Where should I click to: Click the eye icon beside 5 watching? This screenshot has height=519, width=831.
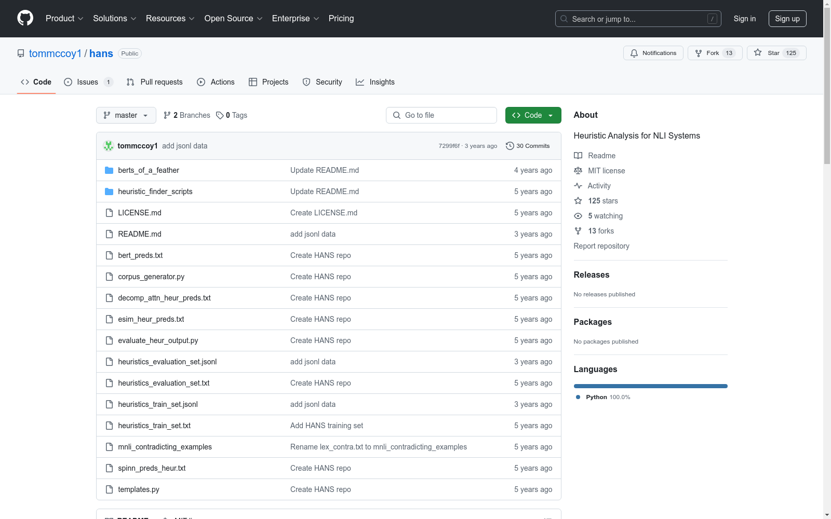click(578, 216)
